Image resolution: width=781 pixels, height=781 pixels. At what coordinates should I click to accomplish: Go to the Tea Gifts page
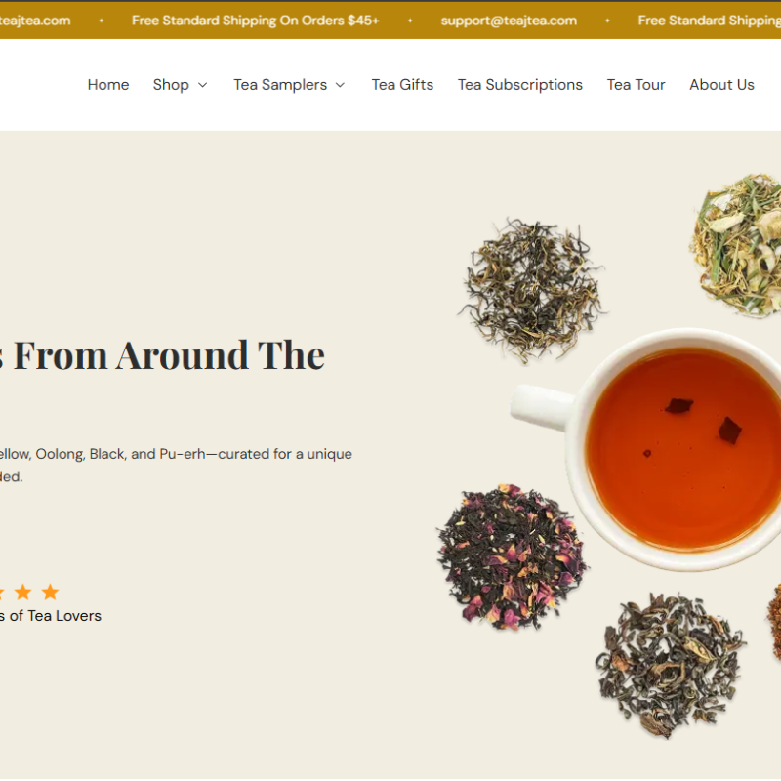click(402, 85)
